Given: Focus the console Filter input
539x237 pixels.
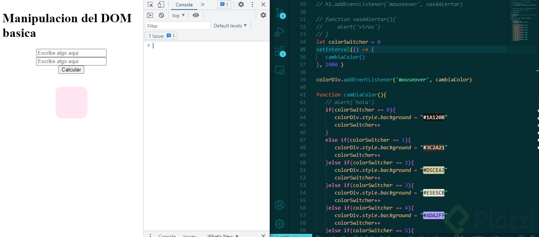Looking at the screenshot, I should pos(178,26).
